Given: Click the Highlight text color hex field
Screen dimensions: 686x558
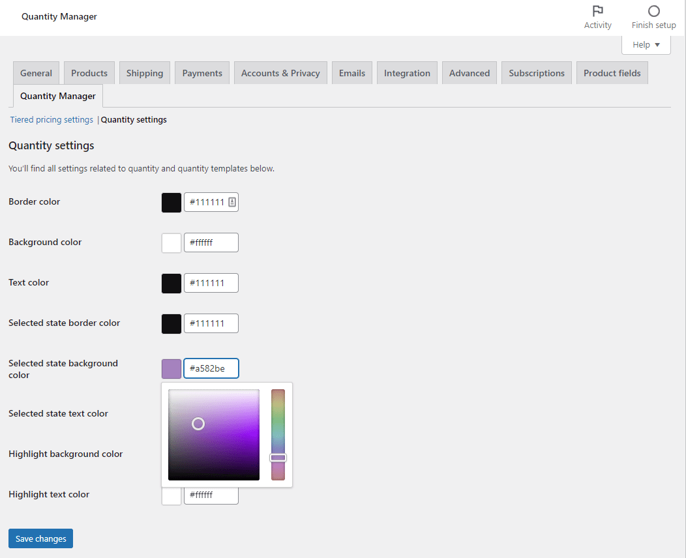Looking at the screenshot, I should (211, 495).
